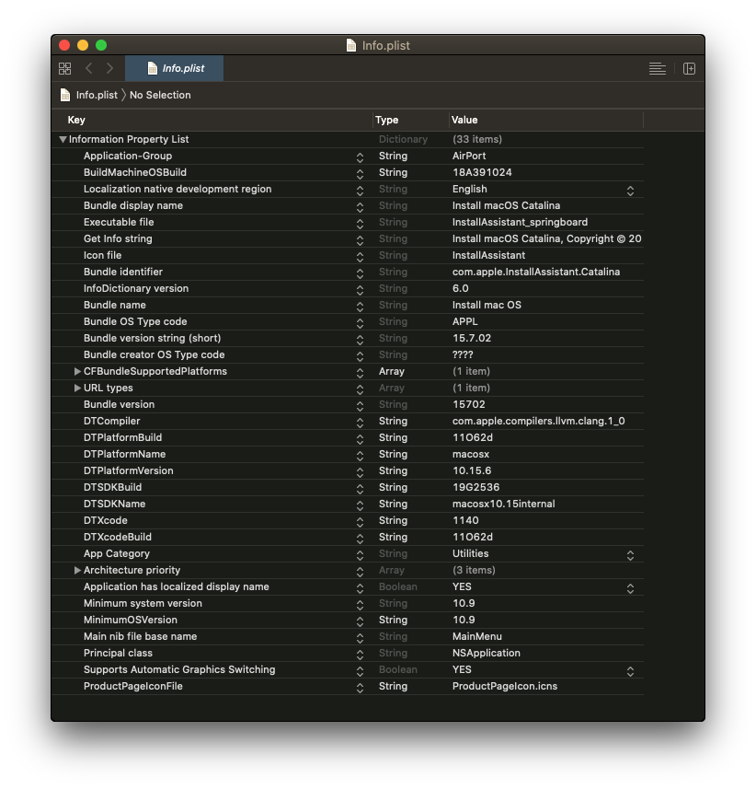756x789 pixels.
Task: Select the 1140 DTXcode value
Action: (465, 521)
